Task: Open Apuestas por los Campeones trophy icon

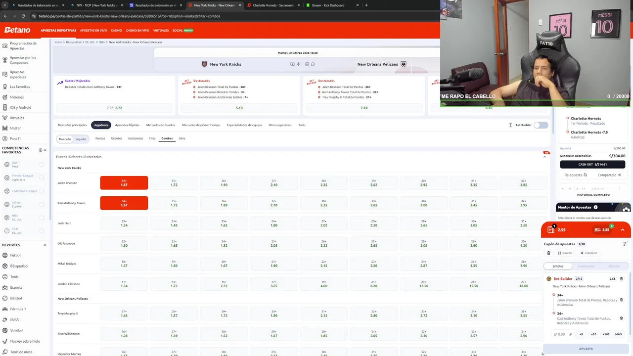Action: point(4,60)
